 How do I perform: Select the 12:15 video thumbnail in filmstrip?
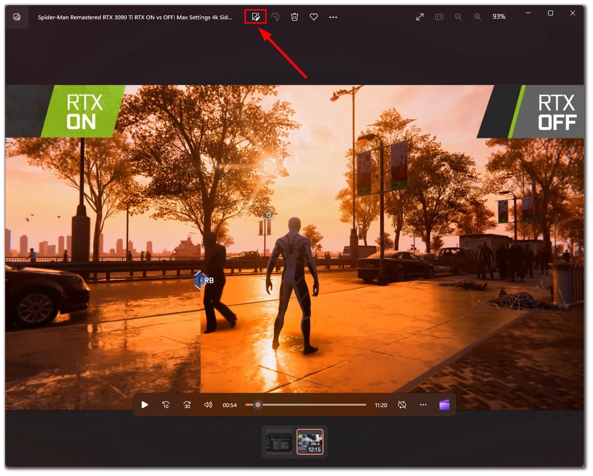[310, 441]
